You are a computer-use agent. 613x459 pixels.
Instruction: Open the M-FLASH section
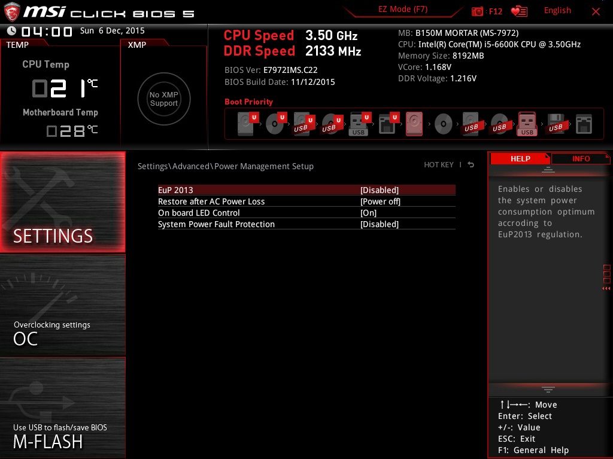coord(62,408)
